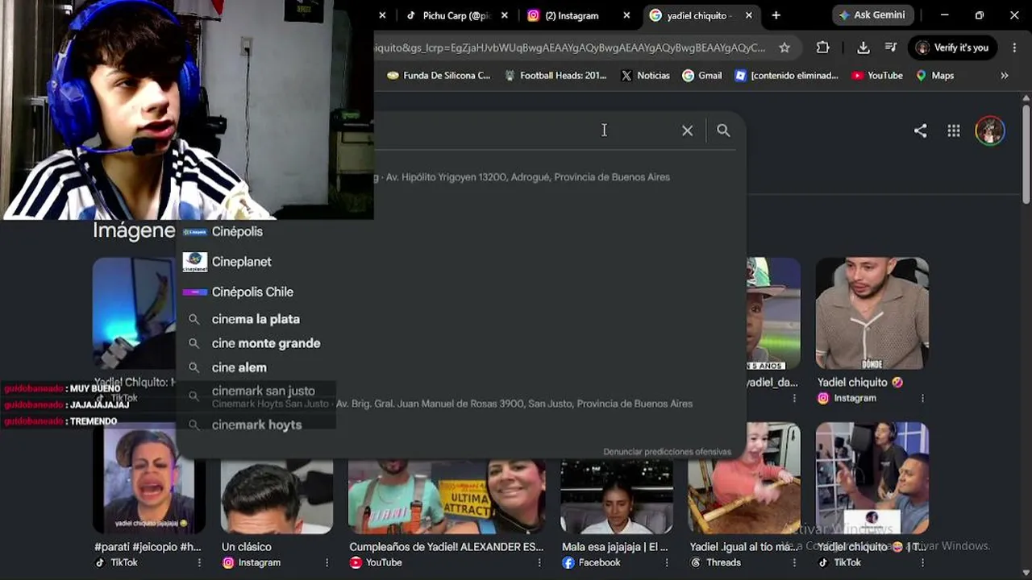This screenshot has width=1032, height=580.
Task: Open more options for Un clásico result
Action: pyautogui.click(x=327, y=563)
